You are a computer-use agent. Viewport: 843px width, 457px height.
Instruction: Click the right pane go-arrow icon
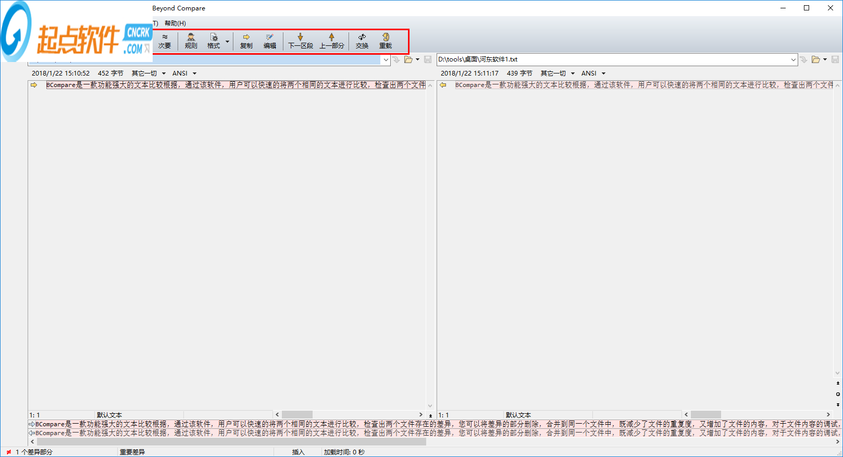pos(804,59)
